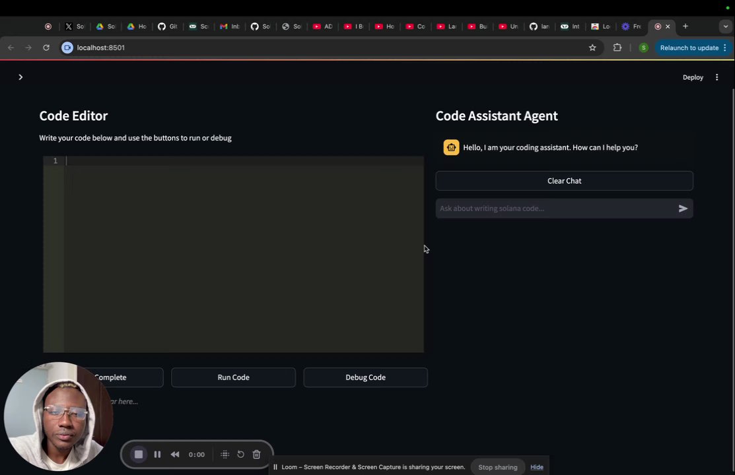Switch to the first pinned recording tab
The image size is (735, 475).
coord(48,26)
